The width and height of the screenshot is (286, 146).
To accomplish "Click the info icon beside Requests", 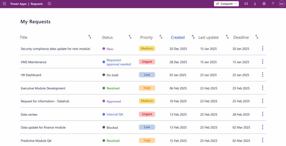I will (x=49, y=4).
